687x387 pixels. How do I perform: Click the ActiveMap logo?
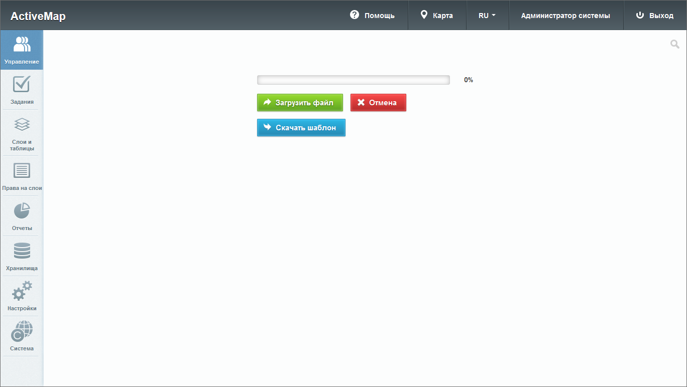point(38,17)
